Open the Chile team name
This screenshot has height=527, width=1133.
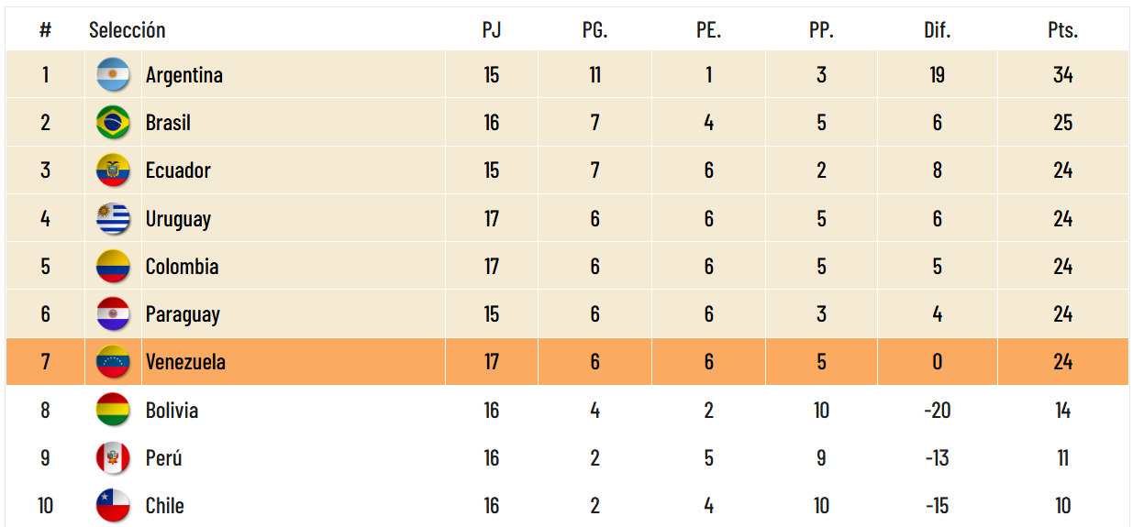(x=165, y=506)
